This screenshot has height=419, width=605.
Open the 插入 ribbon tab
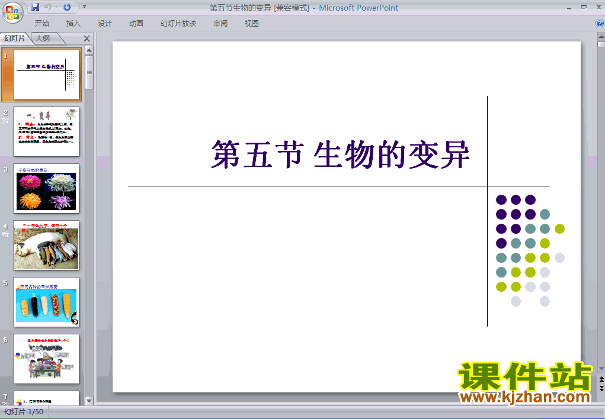click(x=73, y=24)
